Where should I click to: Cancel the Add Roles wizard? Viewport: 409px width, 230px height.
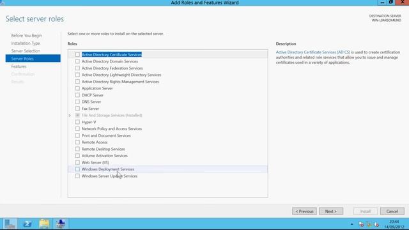click(392, 211)
